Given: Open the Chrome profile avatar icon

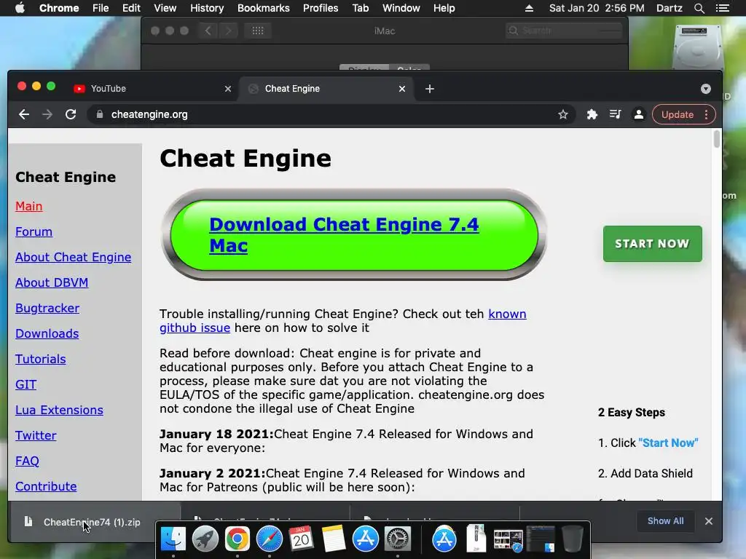Looking at the screenshot, I should pos(638,114).
